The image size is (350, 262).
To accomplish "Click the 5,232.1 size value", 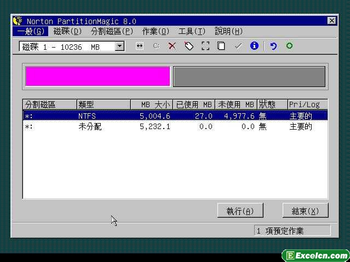I will coord(155,127).
